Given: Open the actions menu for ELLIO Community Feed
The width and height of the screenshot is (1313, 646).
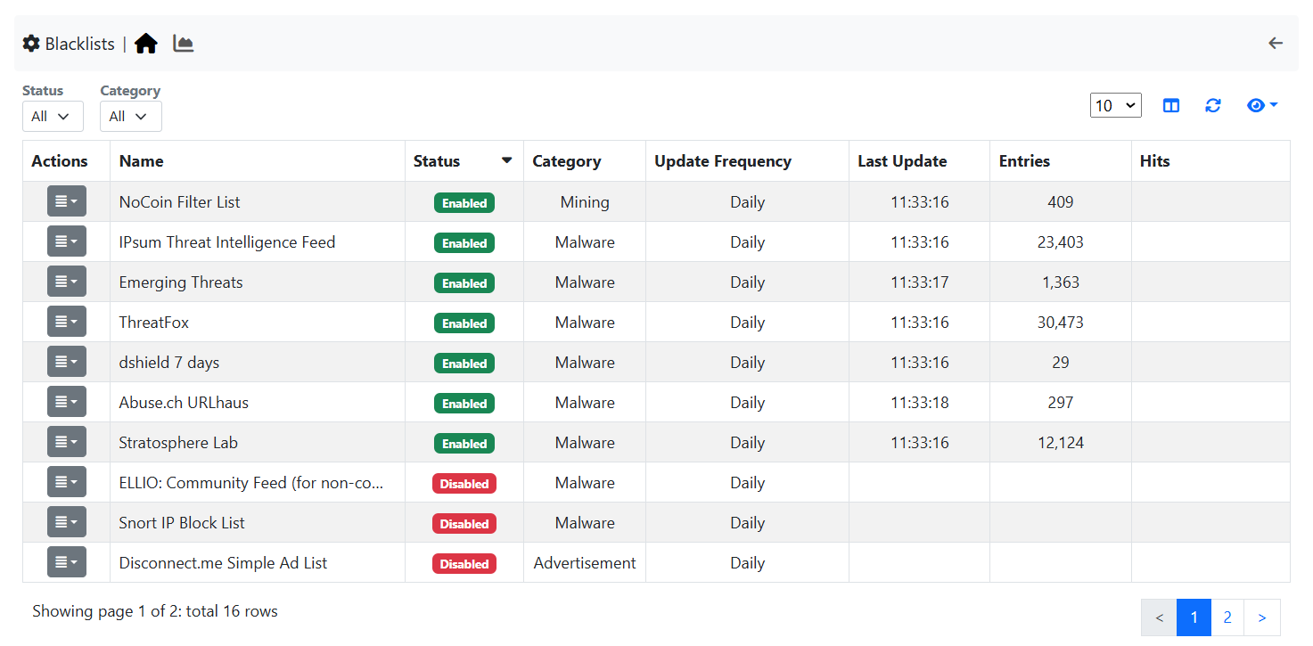Looking at the screenshot, I should point(67,482).
